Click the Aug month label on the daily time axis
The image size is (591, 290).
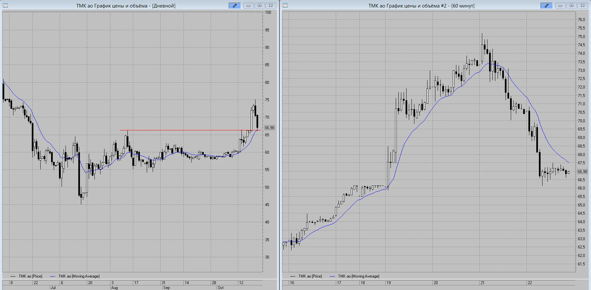tap(114, 288)
